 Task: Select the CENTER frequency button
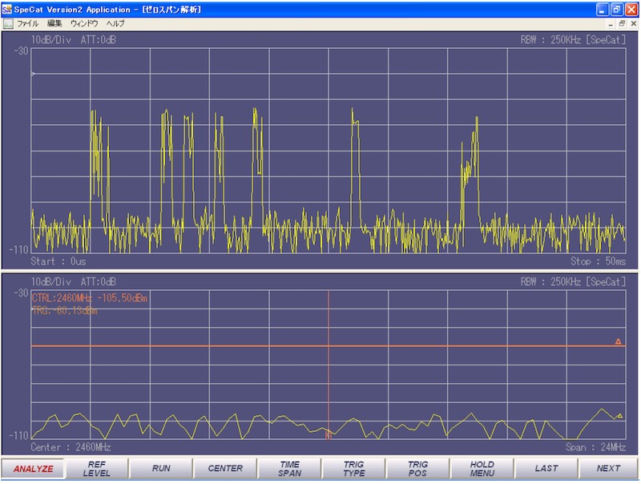(x=225, y=469)
